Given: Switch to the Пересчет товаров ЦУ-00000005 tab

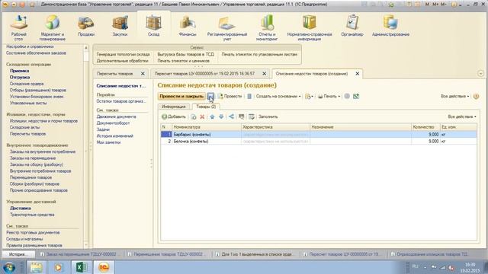Looking at the screenshot, I should (204, 74).
